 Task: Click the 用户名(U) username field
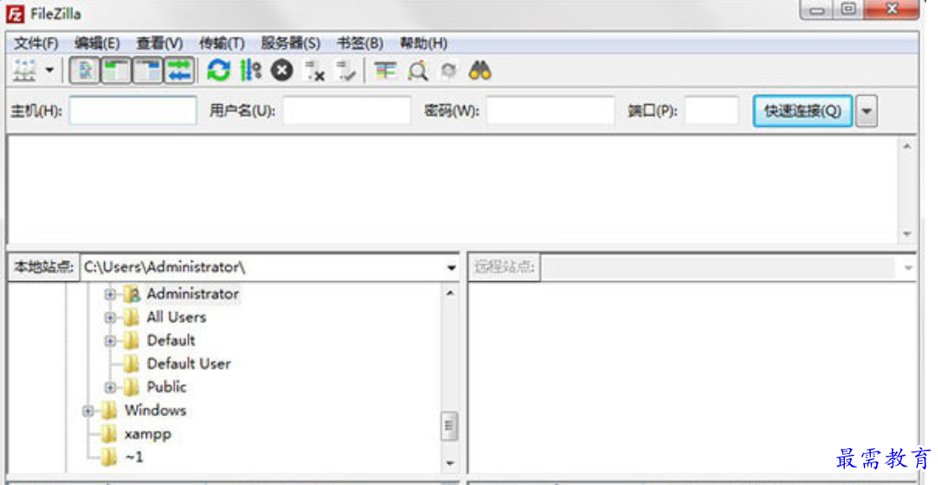pos(347,111)
